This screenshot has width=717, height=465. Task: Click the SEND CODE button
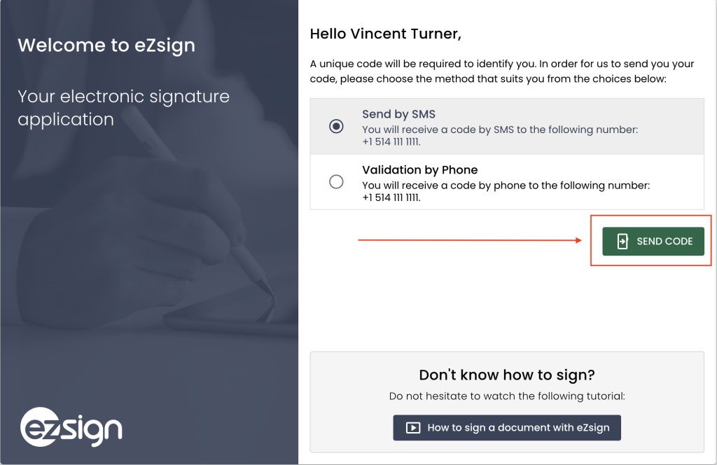pos(653,242)
